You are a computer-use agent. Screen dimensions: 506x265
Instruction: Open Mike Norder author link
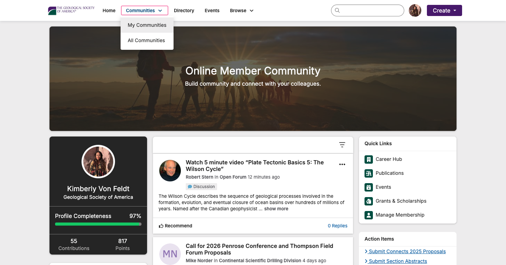pyautogui.click(x=199, y=260)
